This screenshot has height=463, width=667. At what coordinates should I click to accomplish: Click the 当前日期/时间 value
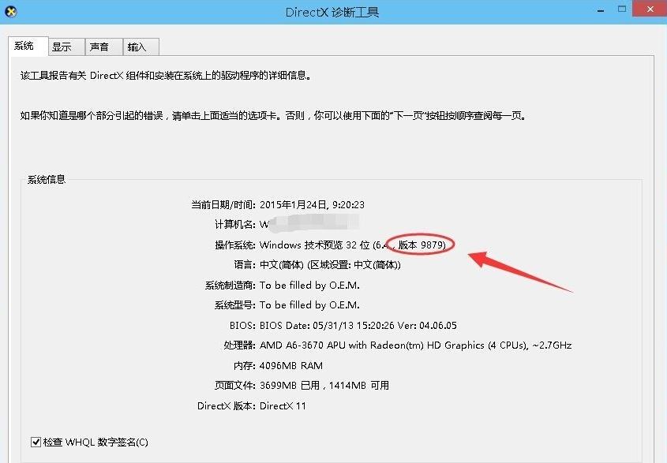click(312, 203)
